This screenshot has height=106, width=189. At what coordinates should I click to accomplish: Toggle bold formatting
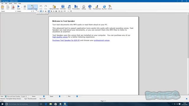point(41,11)
